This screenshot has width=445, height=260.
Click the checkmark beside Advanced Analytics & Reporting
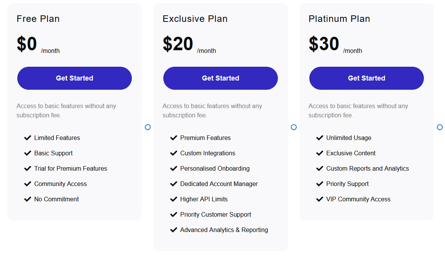pos(174,230)
